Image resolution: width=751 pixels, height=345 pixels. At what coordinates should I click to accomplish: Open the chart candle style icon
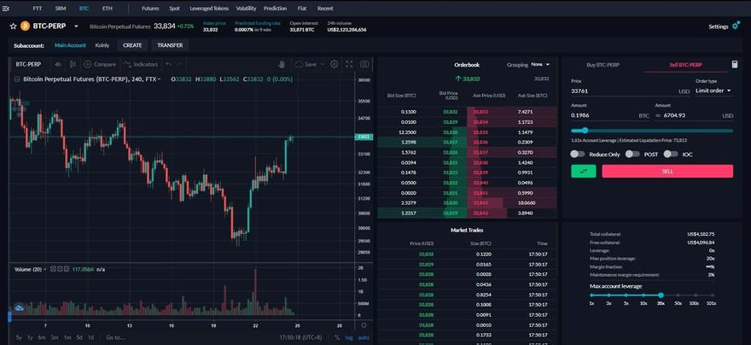(x=73, y=64)
